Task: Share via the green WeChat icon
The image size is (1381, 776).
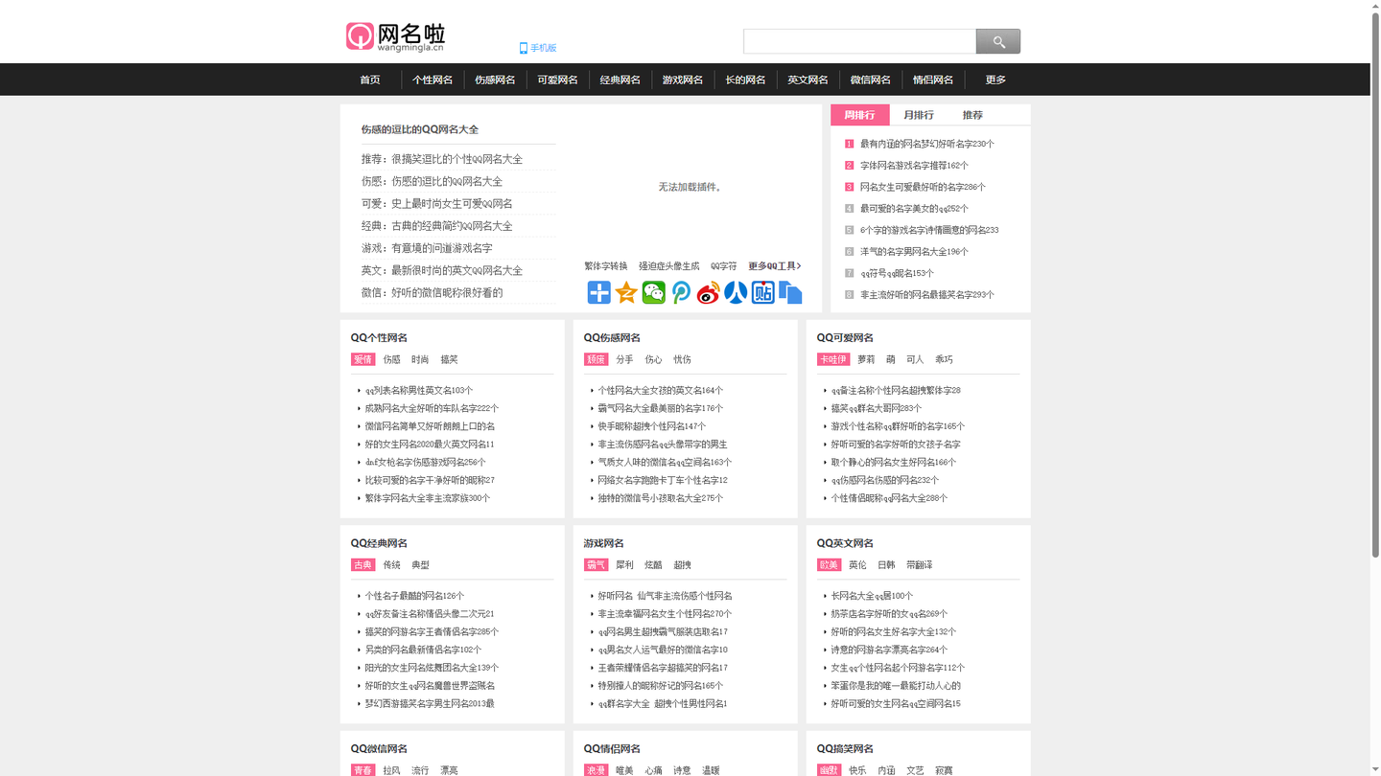Action: 654,293
